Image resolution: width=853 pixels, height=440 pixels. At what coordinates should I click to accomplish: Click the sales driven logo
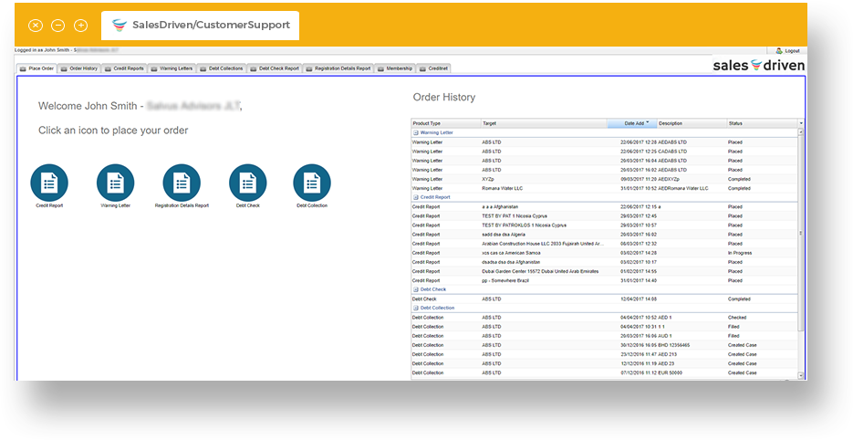point(759,66)
